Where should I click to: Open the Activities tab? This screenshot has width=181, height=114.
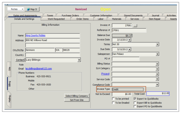(171, 15)
